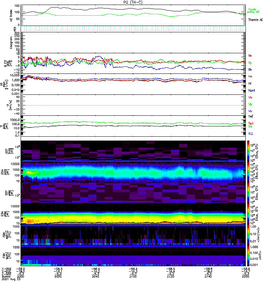Click the 2140 time tick label
The image size is (266, 284).
[x=208, y=277]
